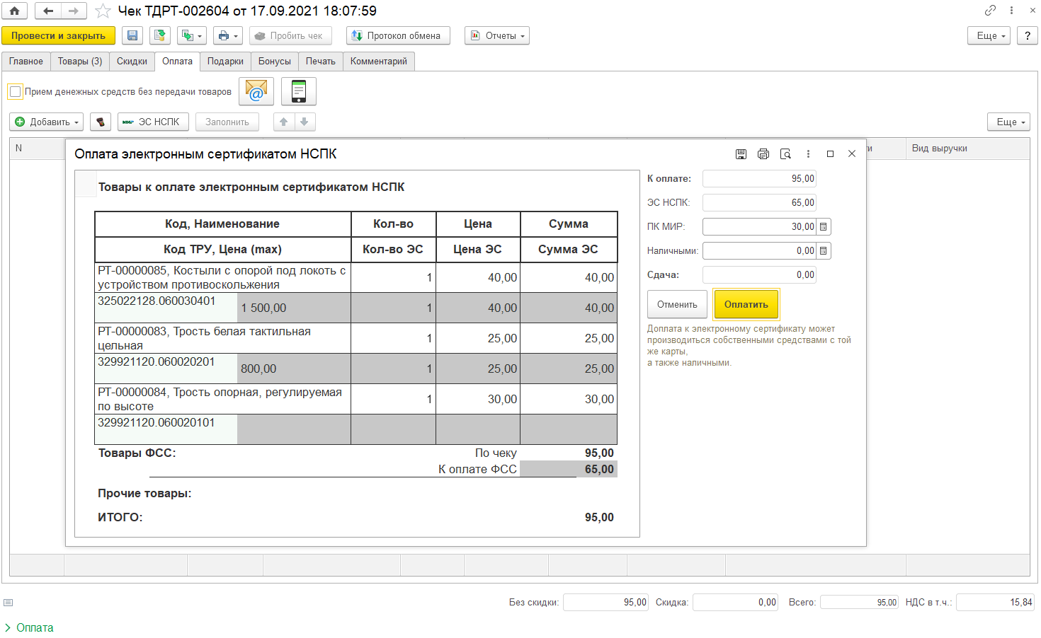Expand the Добавить dropdown
The height and width of the screenshot is (638, 1041).
click(x=47, y=122)
